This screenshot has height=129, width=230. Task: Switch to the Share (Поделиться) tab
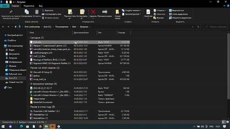29,6
